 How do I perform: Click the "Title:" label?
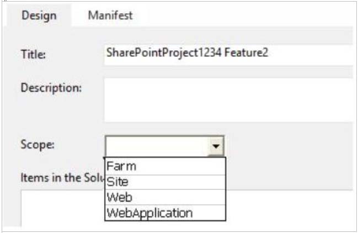pos(33,55)
